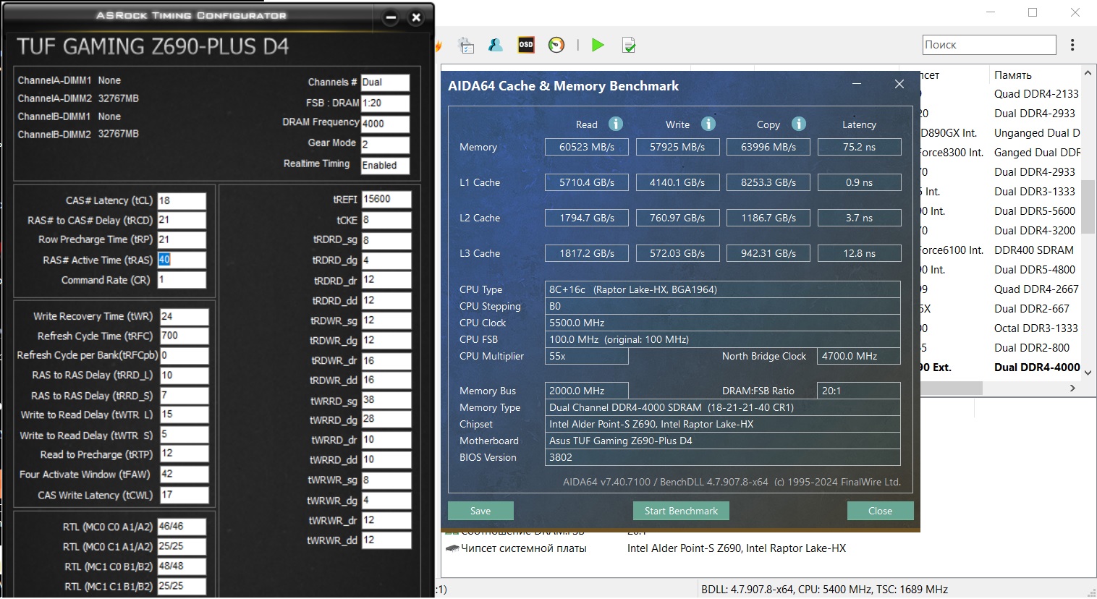Click the green play Start toolbar icon

pyautogui.click(x=598, y=45)
